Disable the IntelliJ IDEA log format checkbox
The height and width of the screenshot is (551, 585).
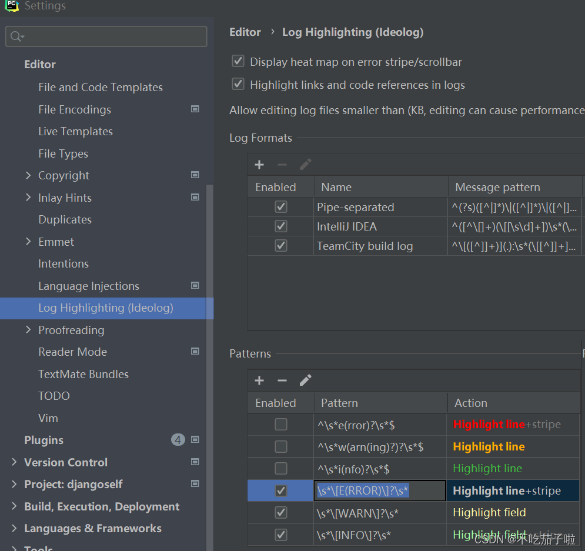[x=281, y=226]
